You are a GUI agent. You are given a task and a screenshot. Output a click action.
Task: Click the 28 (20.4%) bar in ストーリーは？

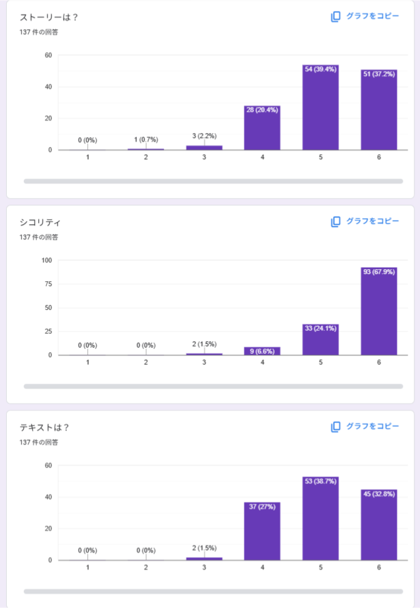(x=262, y=129)
